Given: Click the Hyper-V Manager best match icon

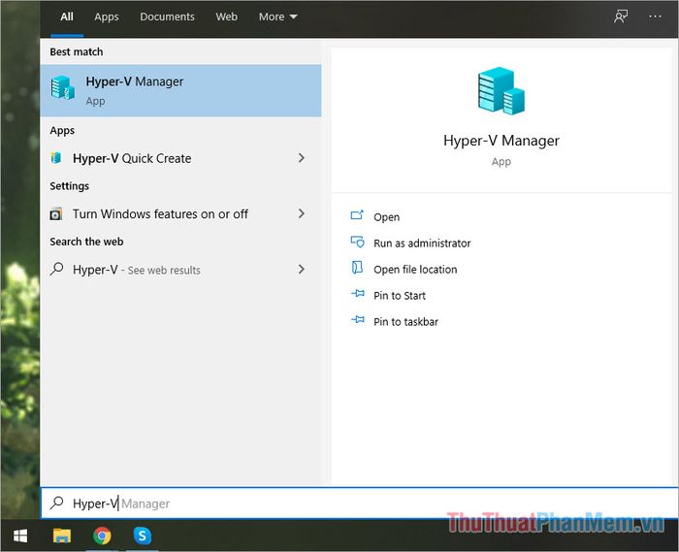Looking at the screenshot, I should click(62, 88).
